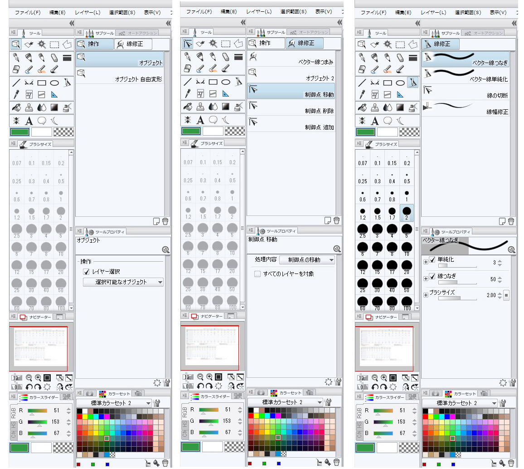Click the sub tool trash icon in middle panel
Screen dimensions: 524x469
click(x=336, y=220)
